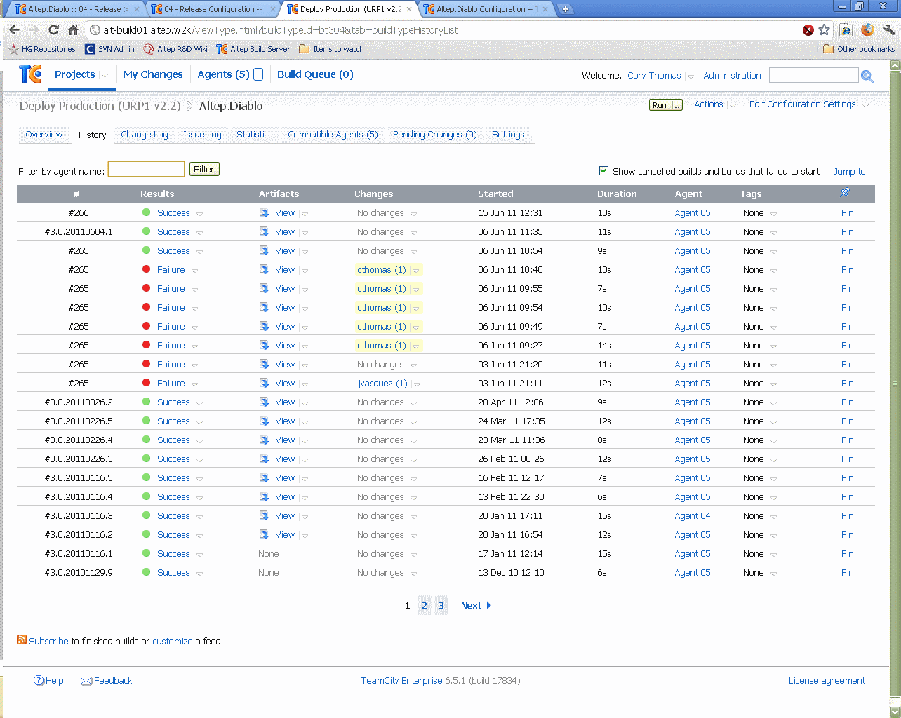
Task: Open Build Queue (0) page
Action: 315,74
